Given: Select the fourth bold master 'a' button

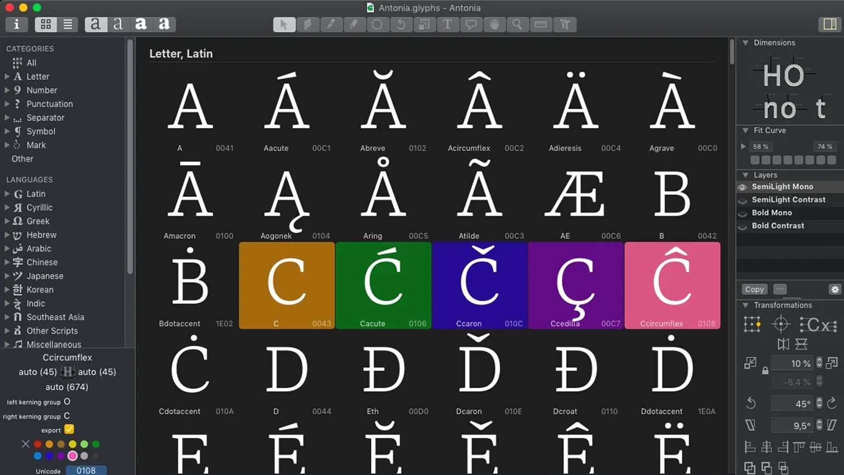Looking at the screenshot, I should point(164,24).
